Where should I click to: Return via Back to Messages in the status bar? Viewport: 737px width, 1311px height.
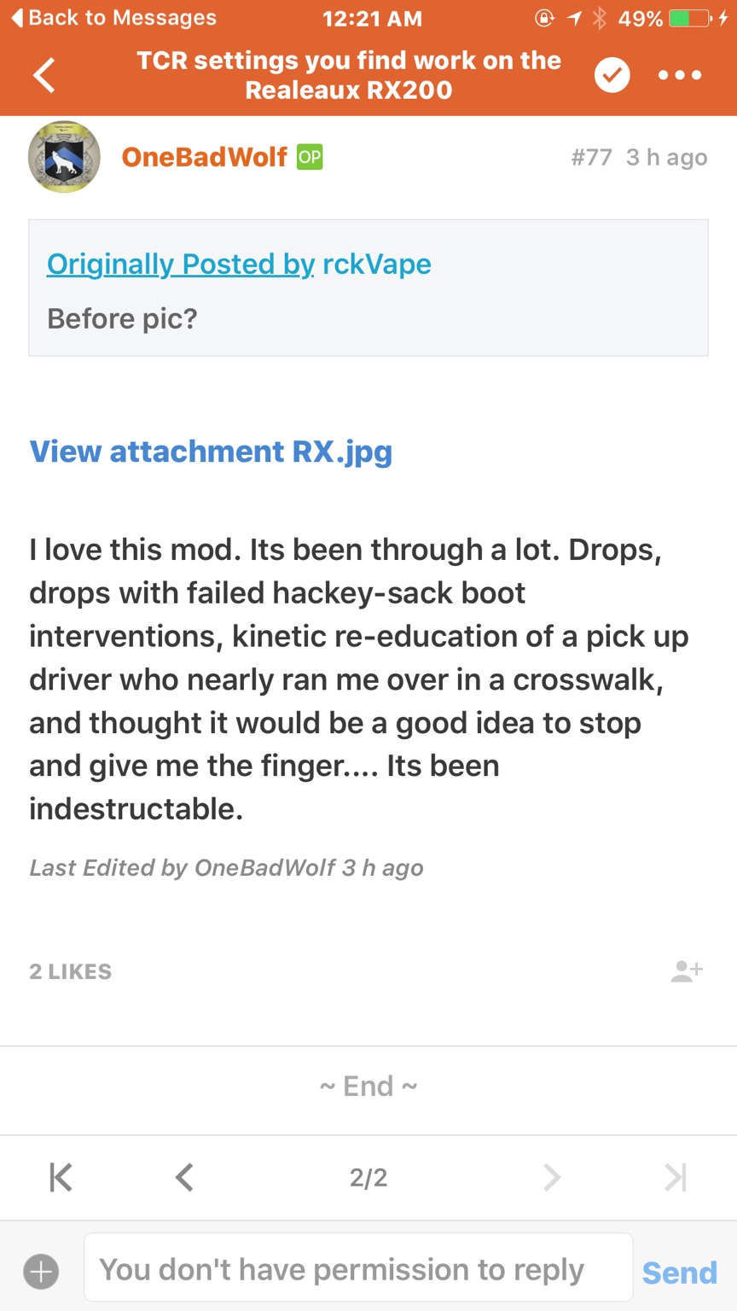coord(113,18)
